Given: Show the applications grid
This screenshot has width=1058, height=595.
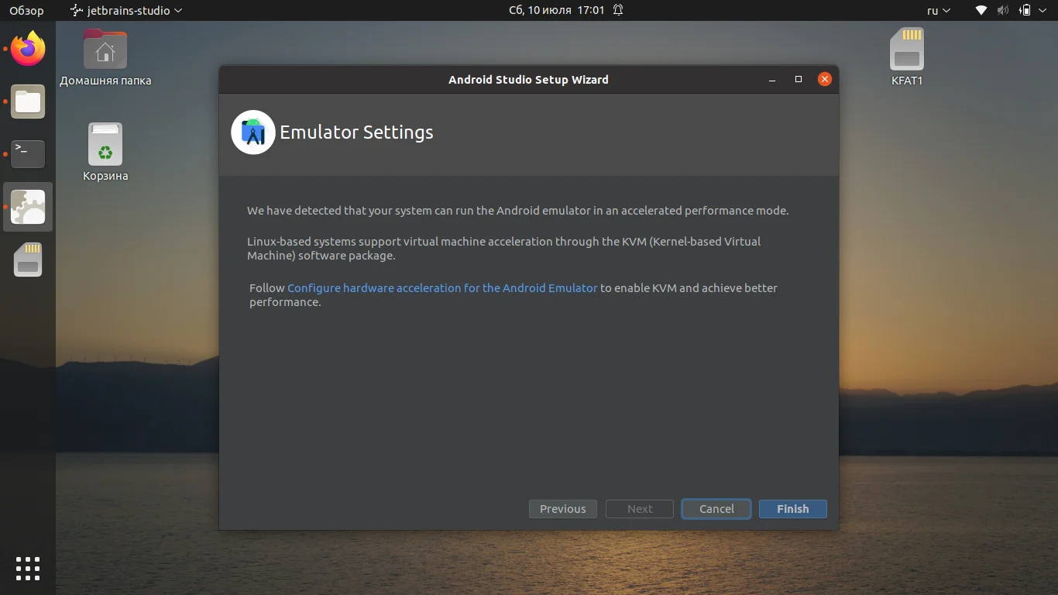Looking at the screenshot, I should click(28, 568).
